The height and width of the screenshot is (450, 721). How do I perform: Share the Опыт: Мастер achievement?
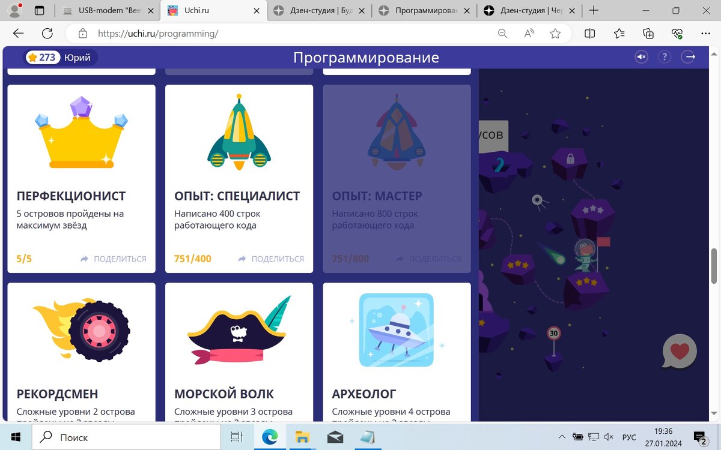click(x=429, y=259)
